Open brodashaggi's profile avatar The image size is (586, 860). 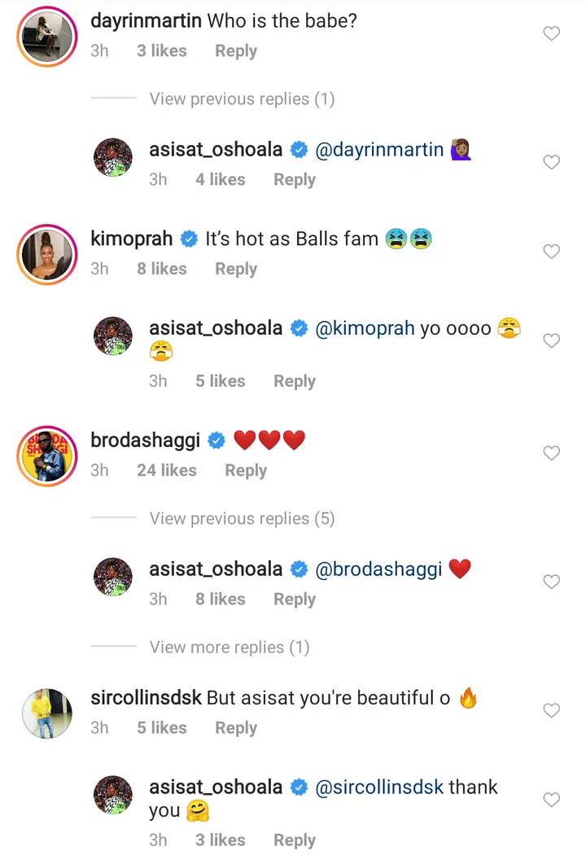pyautogui.click(x=46, y=454)
